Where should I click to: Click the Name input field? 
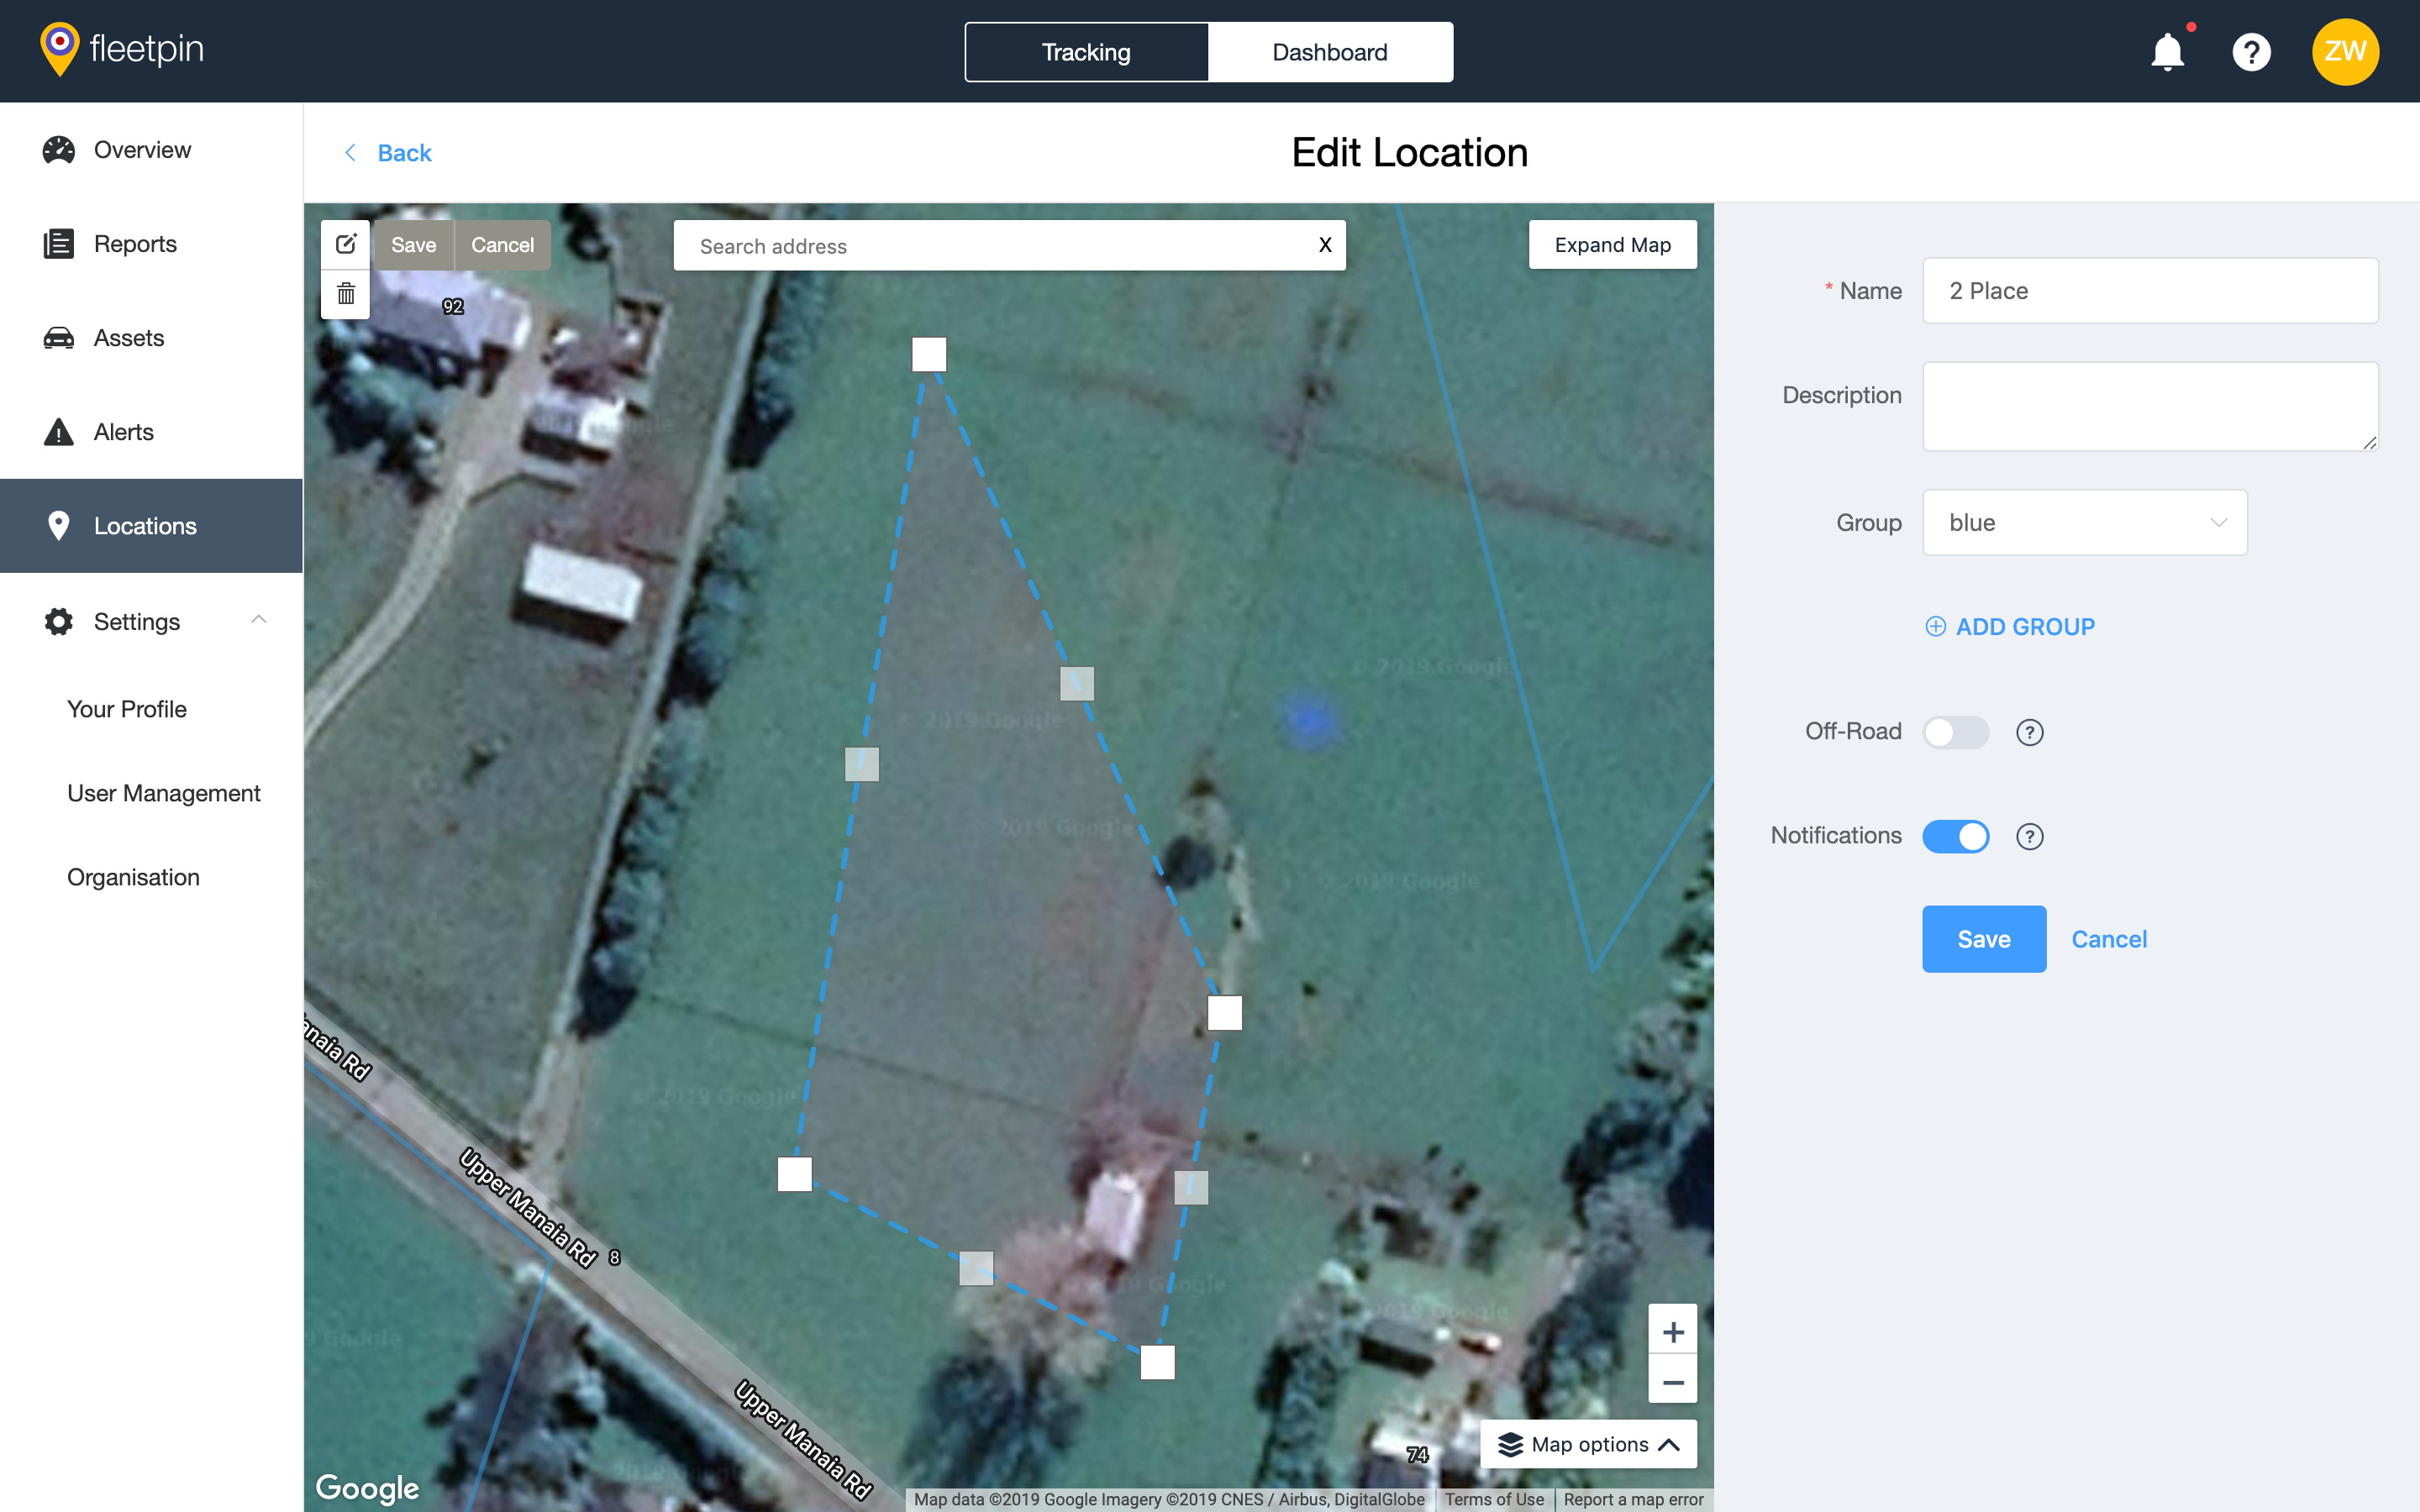2150,291
